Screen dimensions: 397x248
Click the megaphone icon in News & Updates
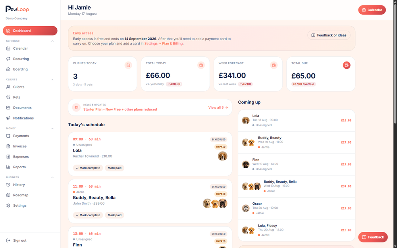(x=76, y=107)
